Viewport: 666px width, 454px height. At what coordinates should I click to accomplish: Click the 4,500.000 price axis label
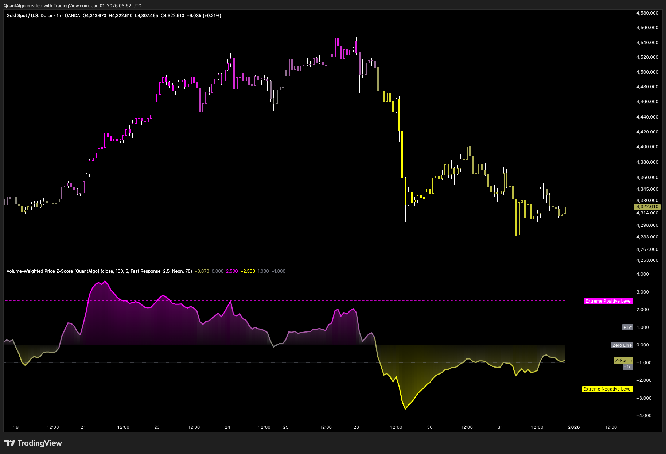[x=647, y=72]
